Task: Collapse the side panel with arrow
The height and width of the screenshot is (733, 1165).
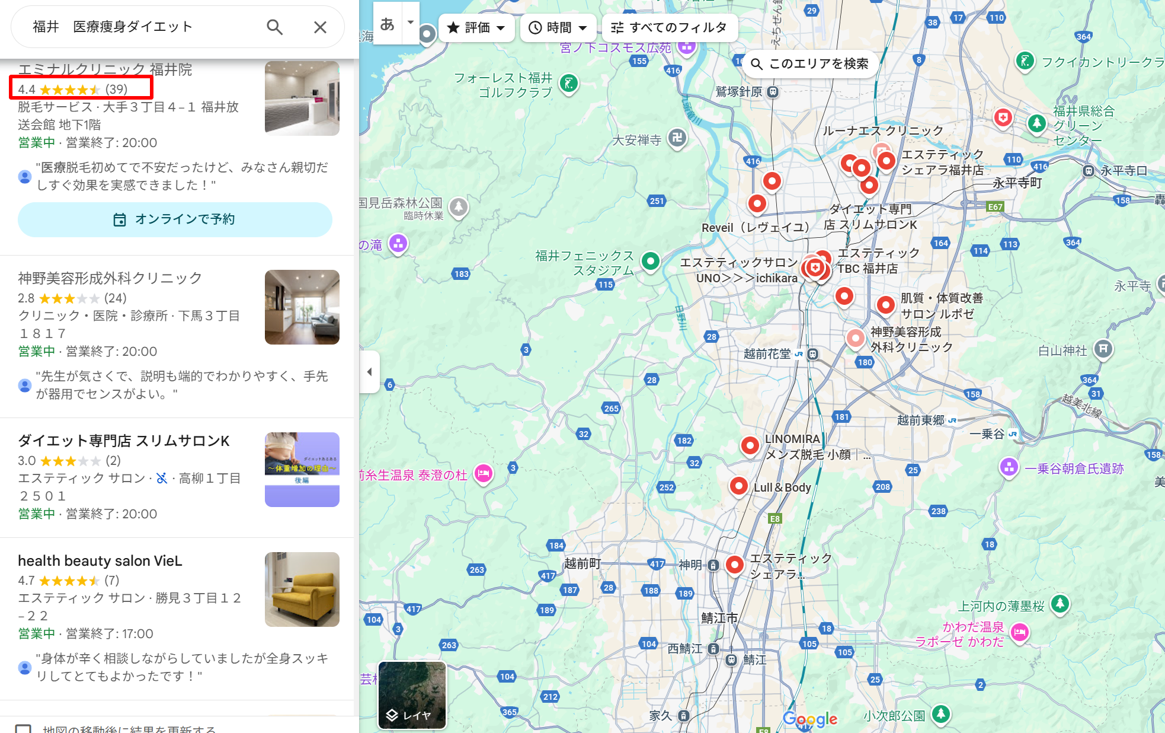Action: pyautogui.click(x=369, y=372)
